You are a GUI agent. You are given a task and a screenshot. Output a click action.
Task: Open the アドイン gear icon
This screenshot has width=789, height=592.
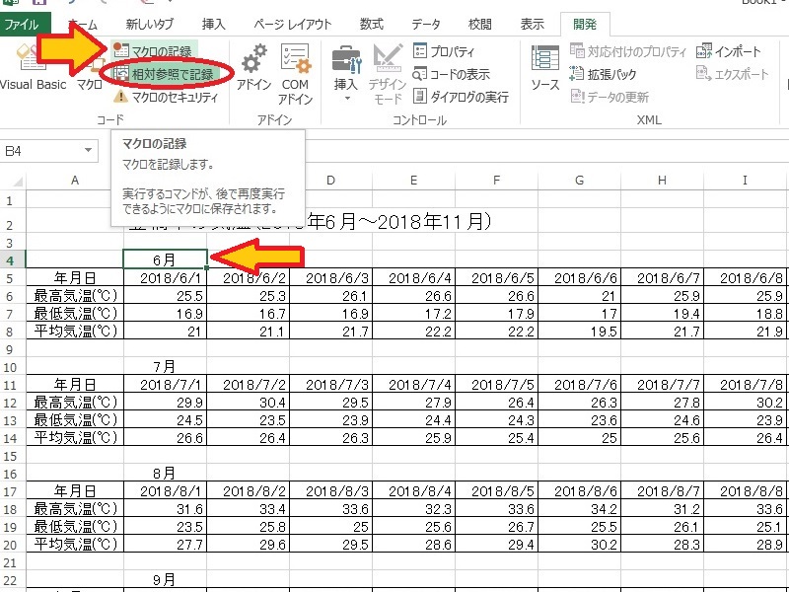(x=253, y=69)
